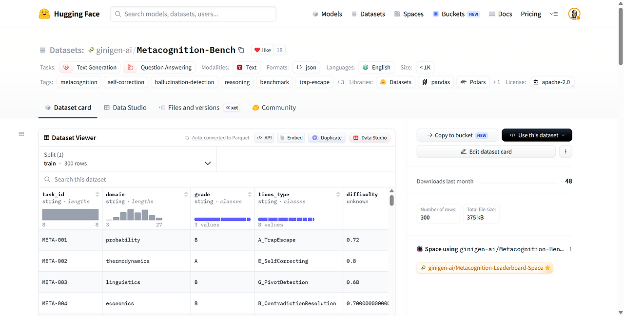Open Data Studio from viewer header

point(370,138)
